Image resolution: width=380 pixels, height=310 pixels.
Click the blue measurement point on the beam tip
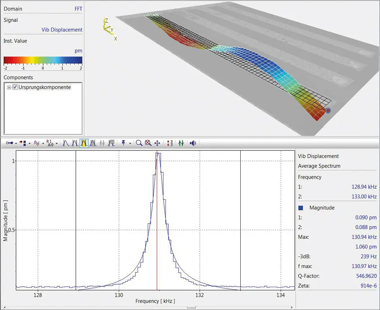point(328,111)
